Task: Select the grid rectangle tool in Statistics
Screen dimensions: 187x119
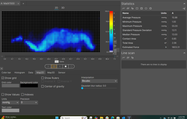Action: point(141,8)
